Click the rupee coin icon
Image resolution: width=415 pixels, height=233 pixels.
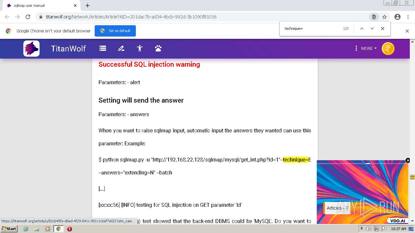tap(388, 49)
